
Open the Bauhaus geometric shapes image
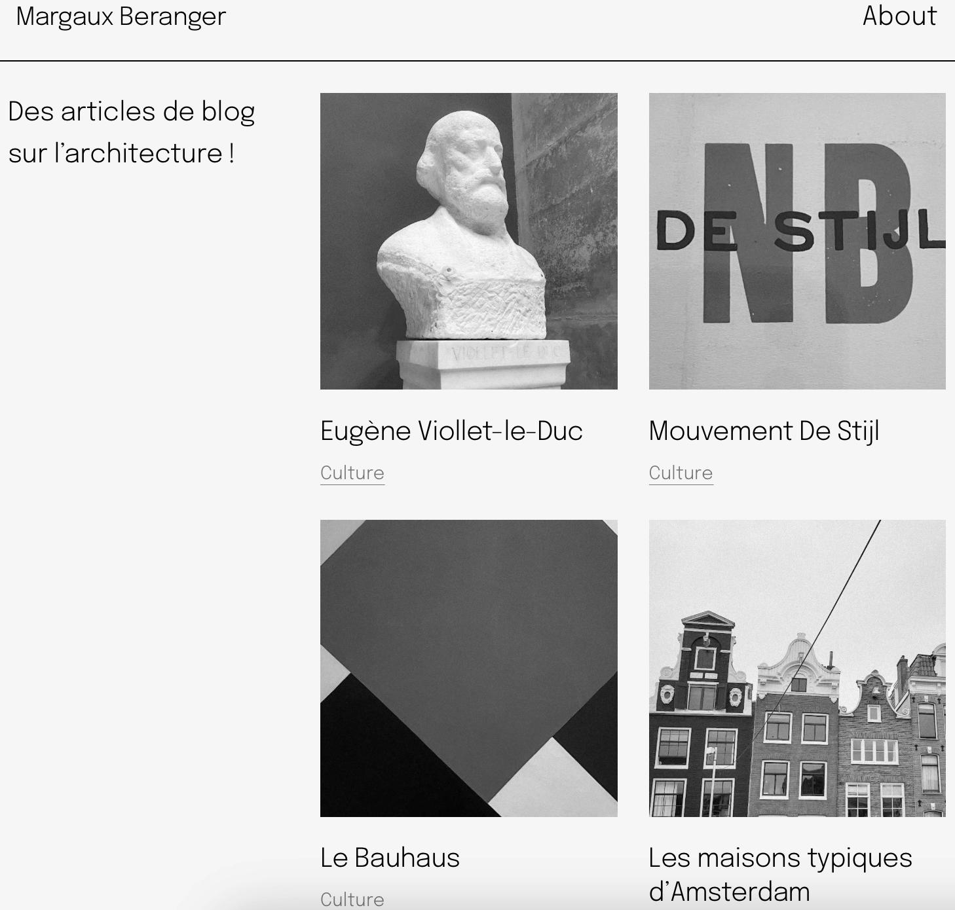(468, 668)
